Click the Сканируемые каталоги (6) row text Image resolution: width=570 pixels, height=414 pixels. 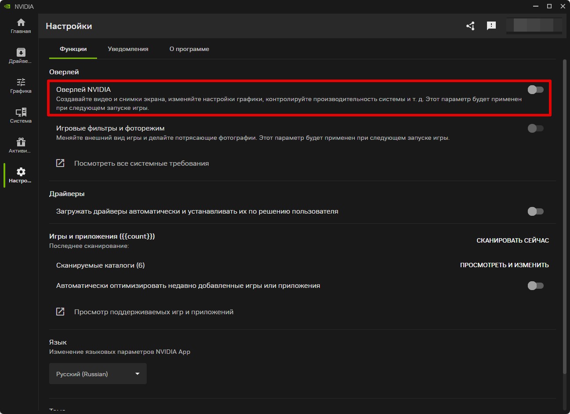click(101, 265)
